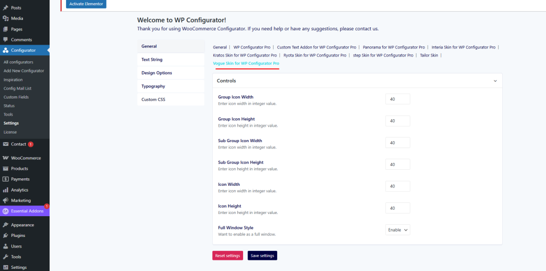Click the Contact envelope icon

point(5,144)
